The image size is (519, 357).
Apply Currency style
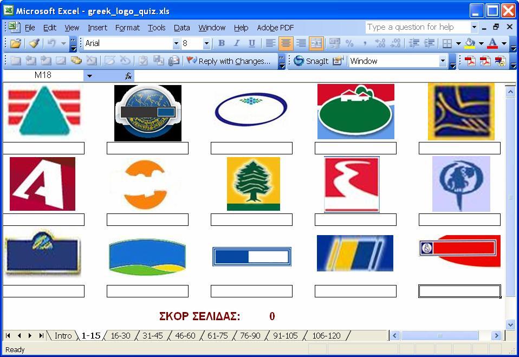pyautogui.click(x=334, y=43)
